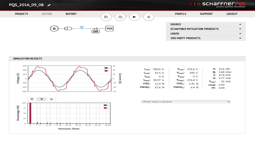The image size is (255, 144).
Task: Go to the REPORT tab
Action: coord(71,14)
